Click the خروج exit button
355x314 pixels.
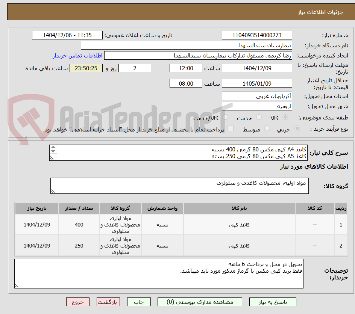(77, 302)
